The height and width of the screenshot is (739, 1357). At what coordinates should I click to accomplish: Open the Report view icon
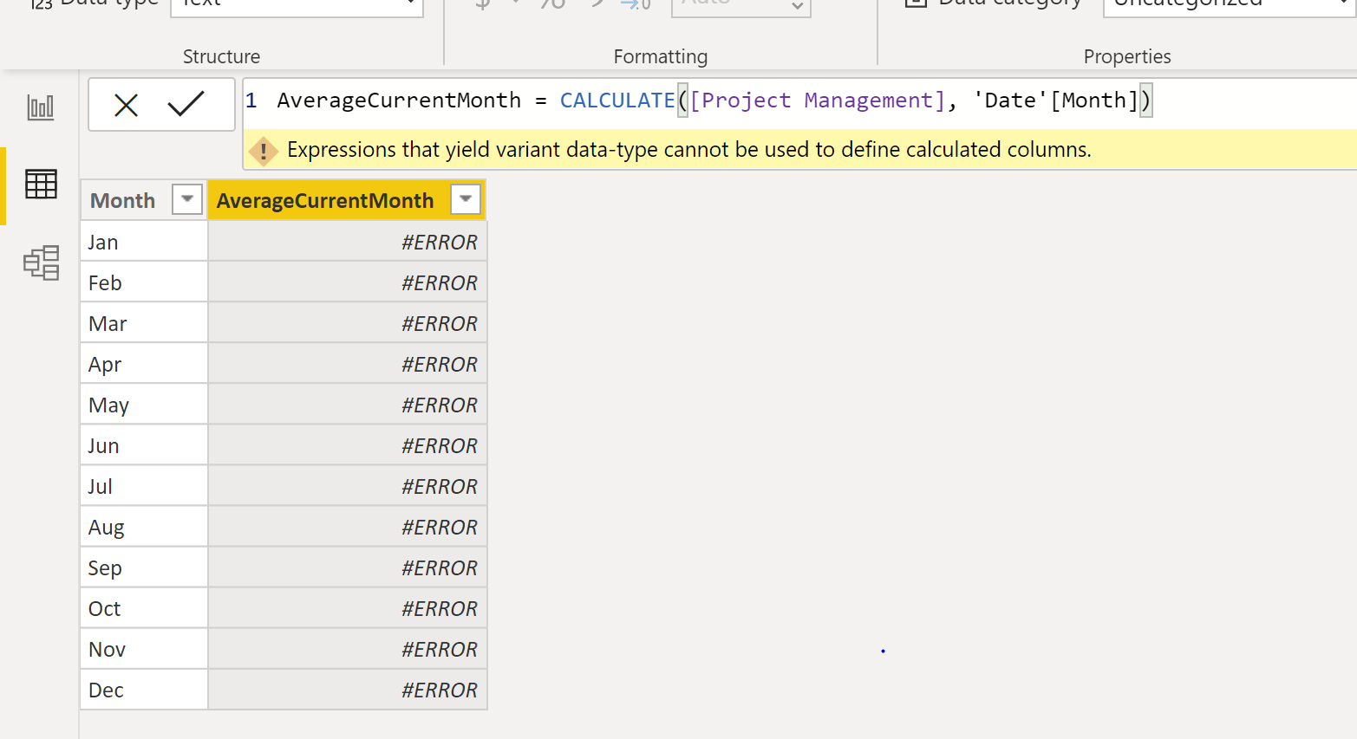coord(41,107)
